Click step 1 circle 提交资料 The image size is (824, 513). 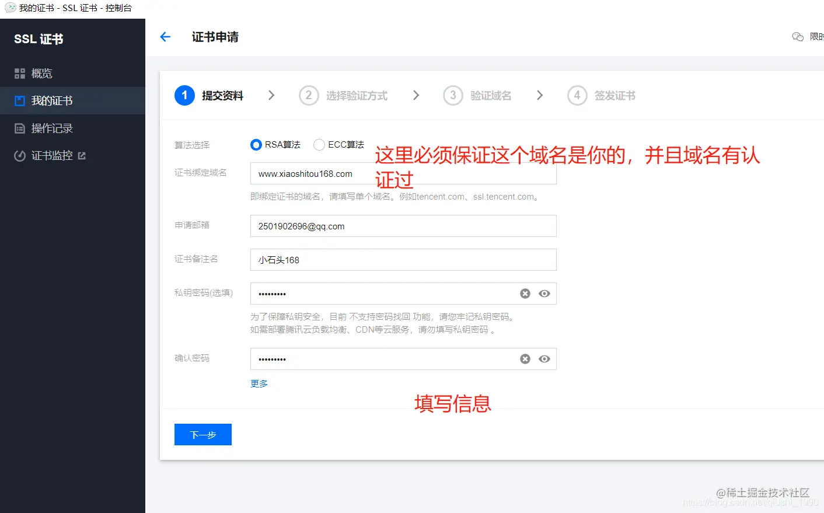coord(184,95)
